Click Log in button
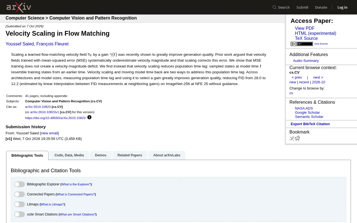The height and width of the screenshot is (223, 357). pyautogui.click(x=342, y=7)
